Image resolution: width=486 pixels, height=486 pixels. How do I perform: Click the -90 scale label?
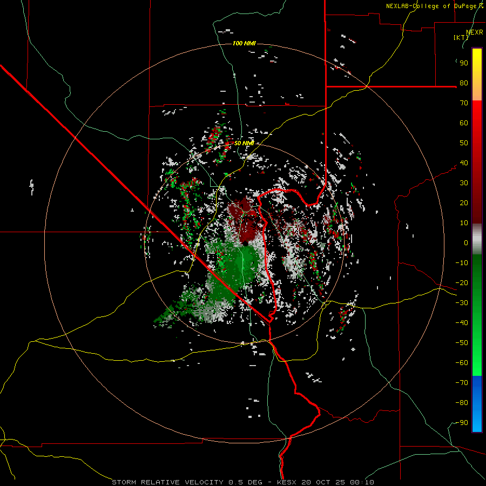click(462, 423)
